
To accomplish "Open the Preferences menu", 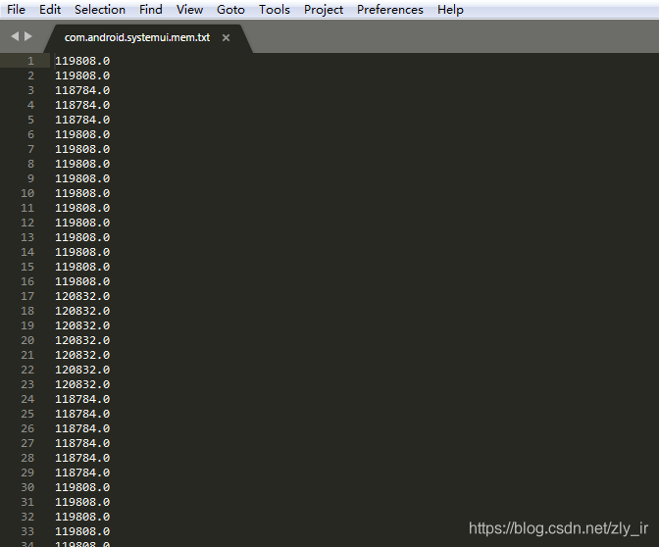I will (x=390, y=9).
